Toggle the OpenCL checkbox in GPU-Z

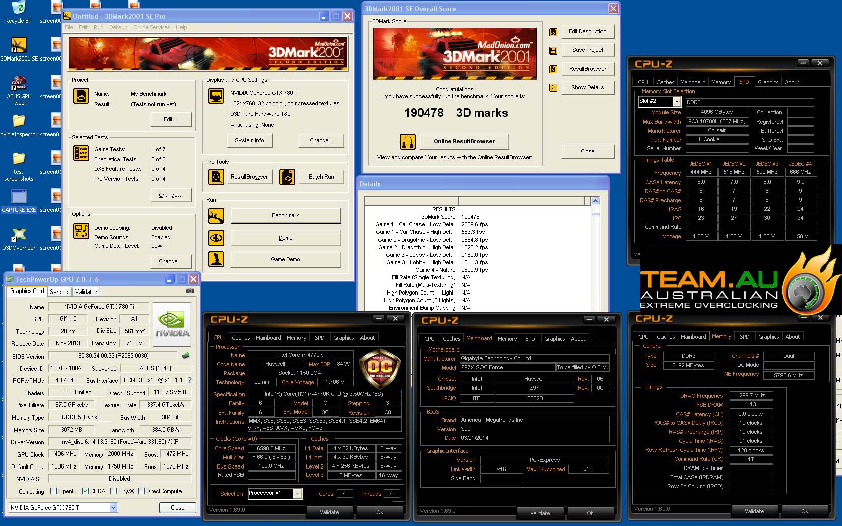pyautogui.click(x=53, y=491)
